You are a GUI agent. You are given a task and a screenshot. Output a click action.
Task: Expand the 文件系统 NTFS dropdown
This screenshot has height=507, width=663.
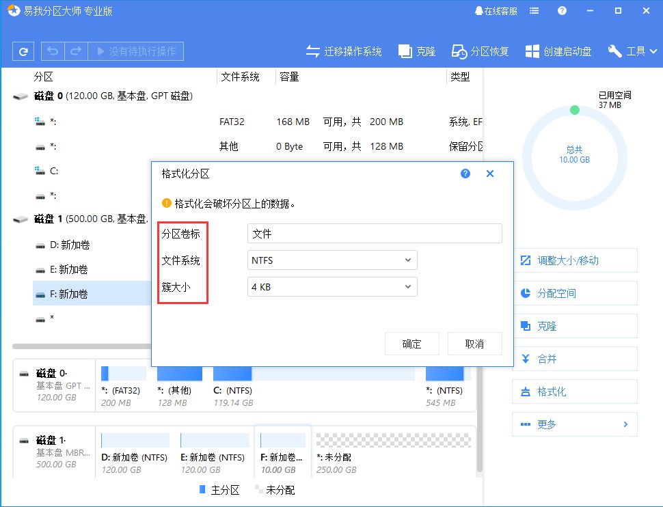332,260
